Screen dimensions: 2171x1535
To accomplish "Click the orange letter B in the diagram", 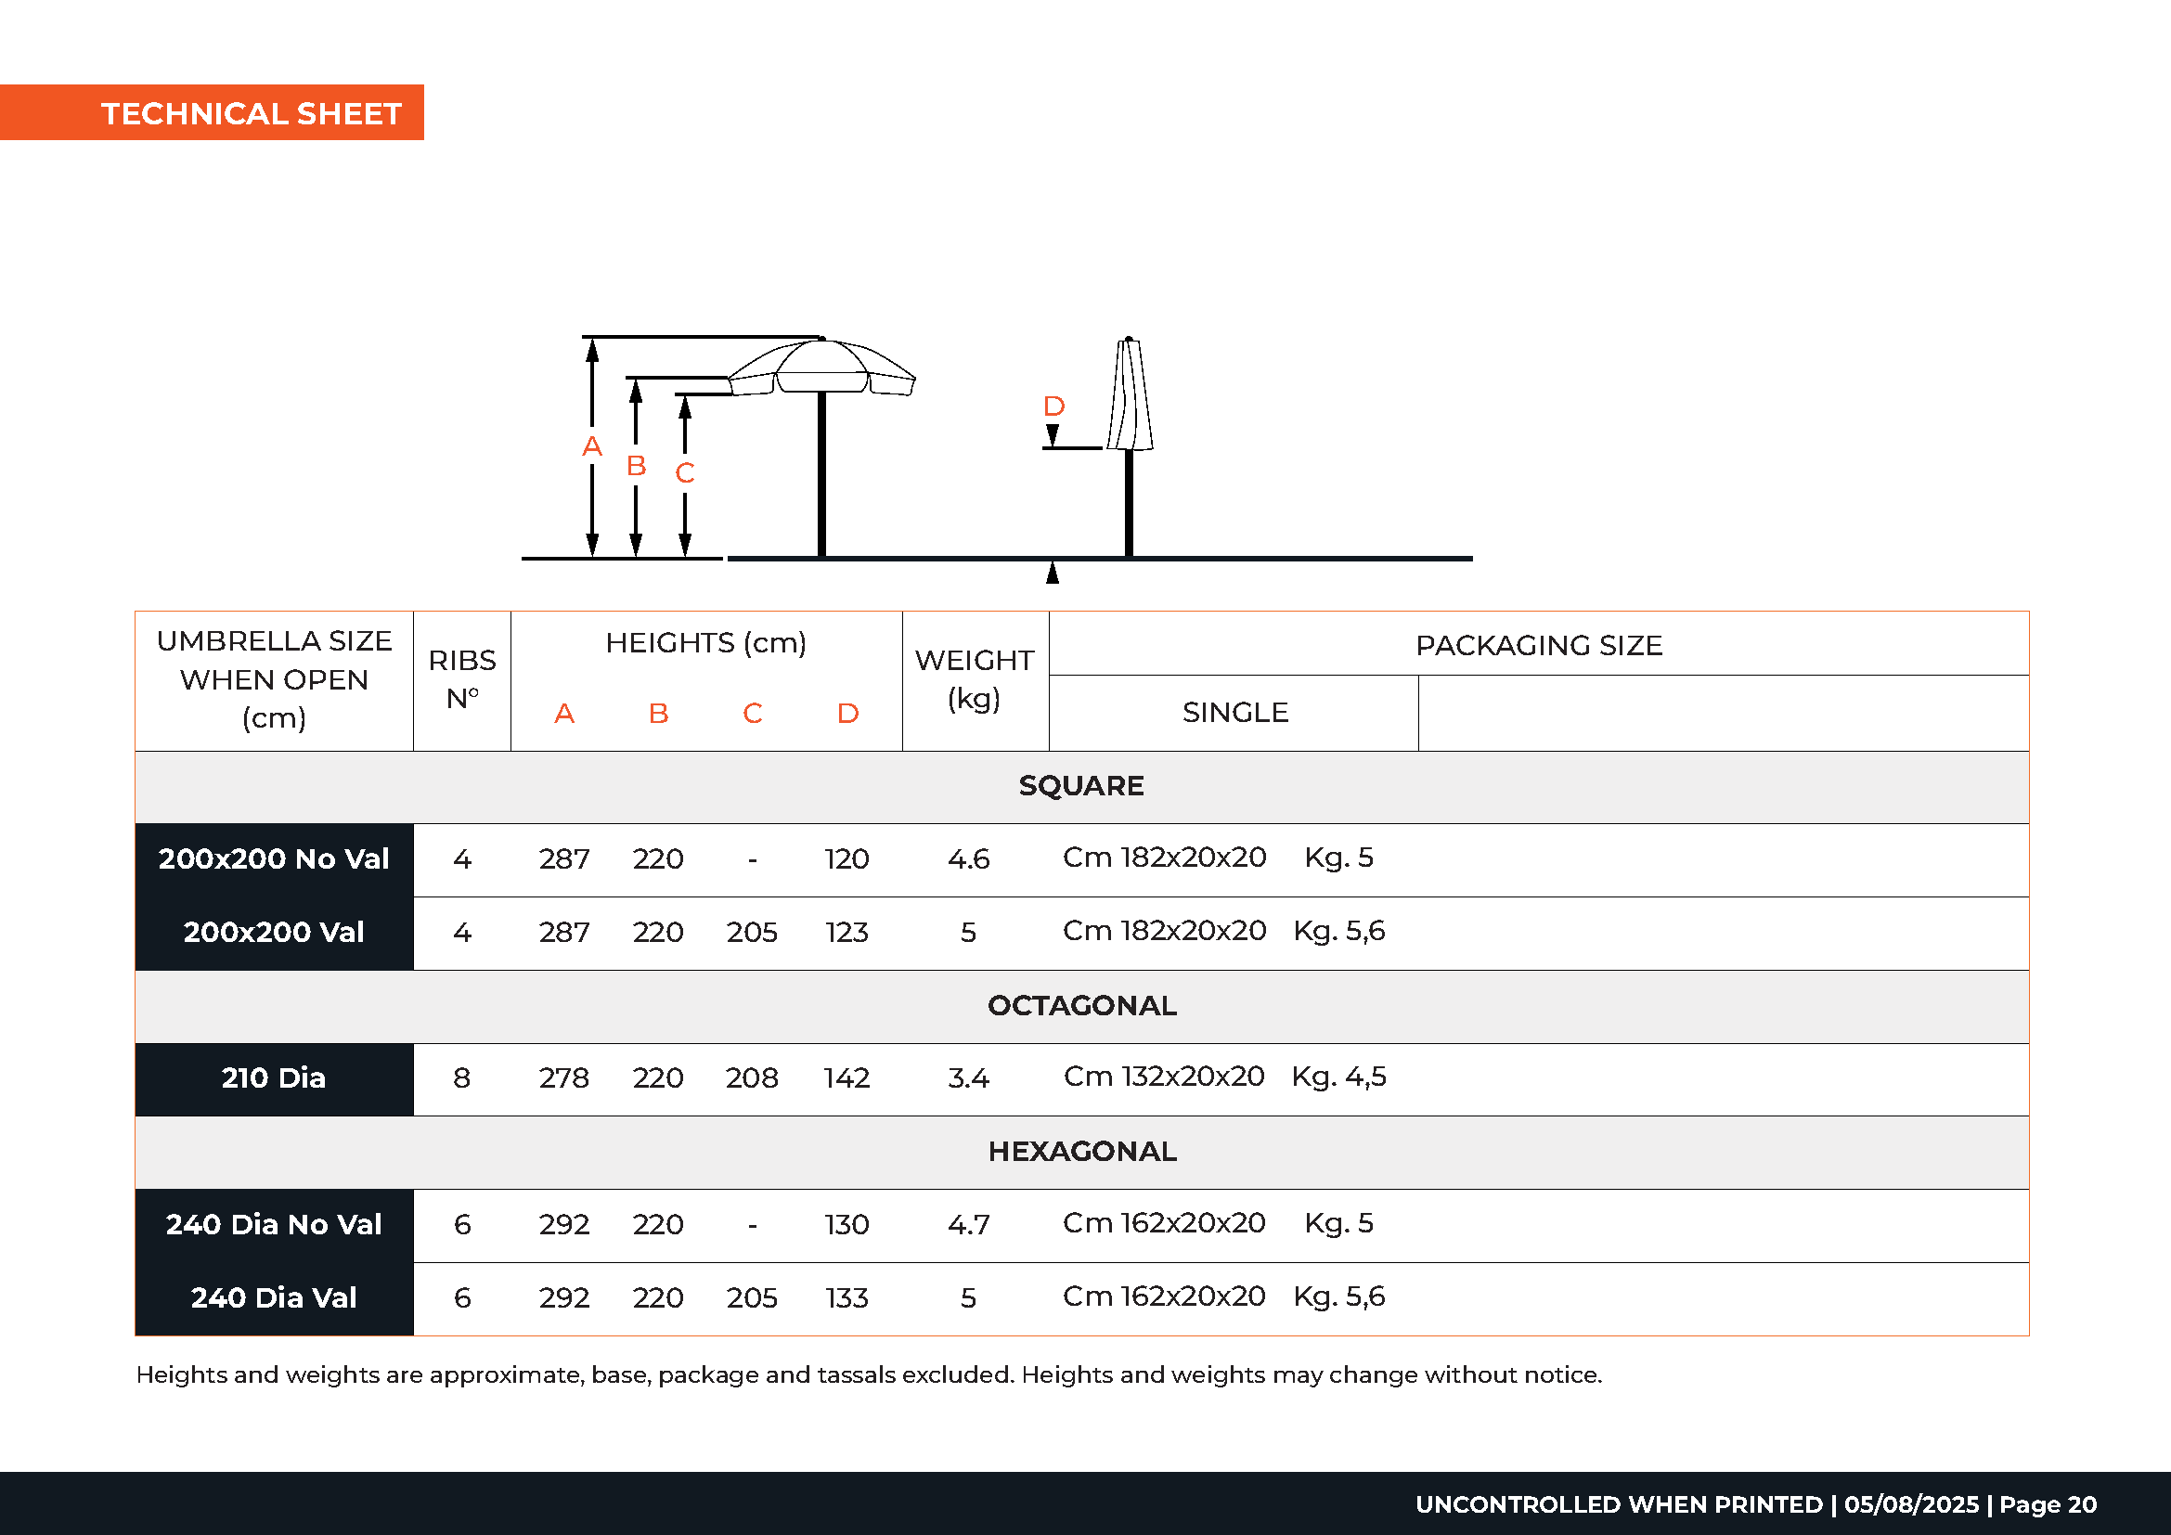I will point(637,466).
